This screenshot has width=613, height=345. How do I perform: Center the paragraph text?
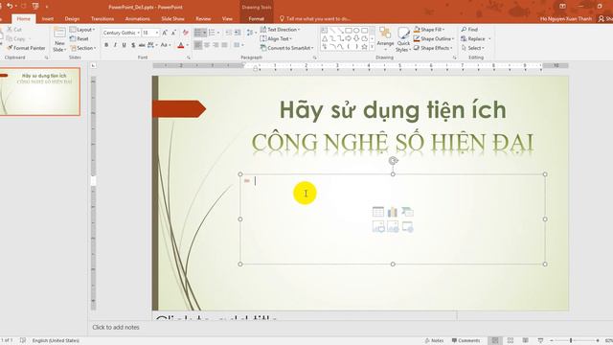[207, 45]
